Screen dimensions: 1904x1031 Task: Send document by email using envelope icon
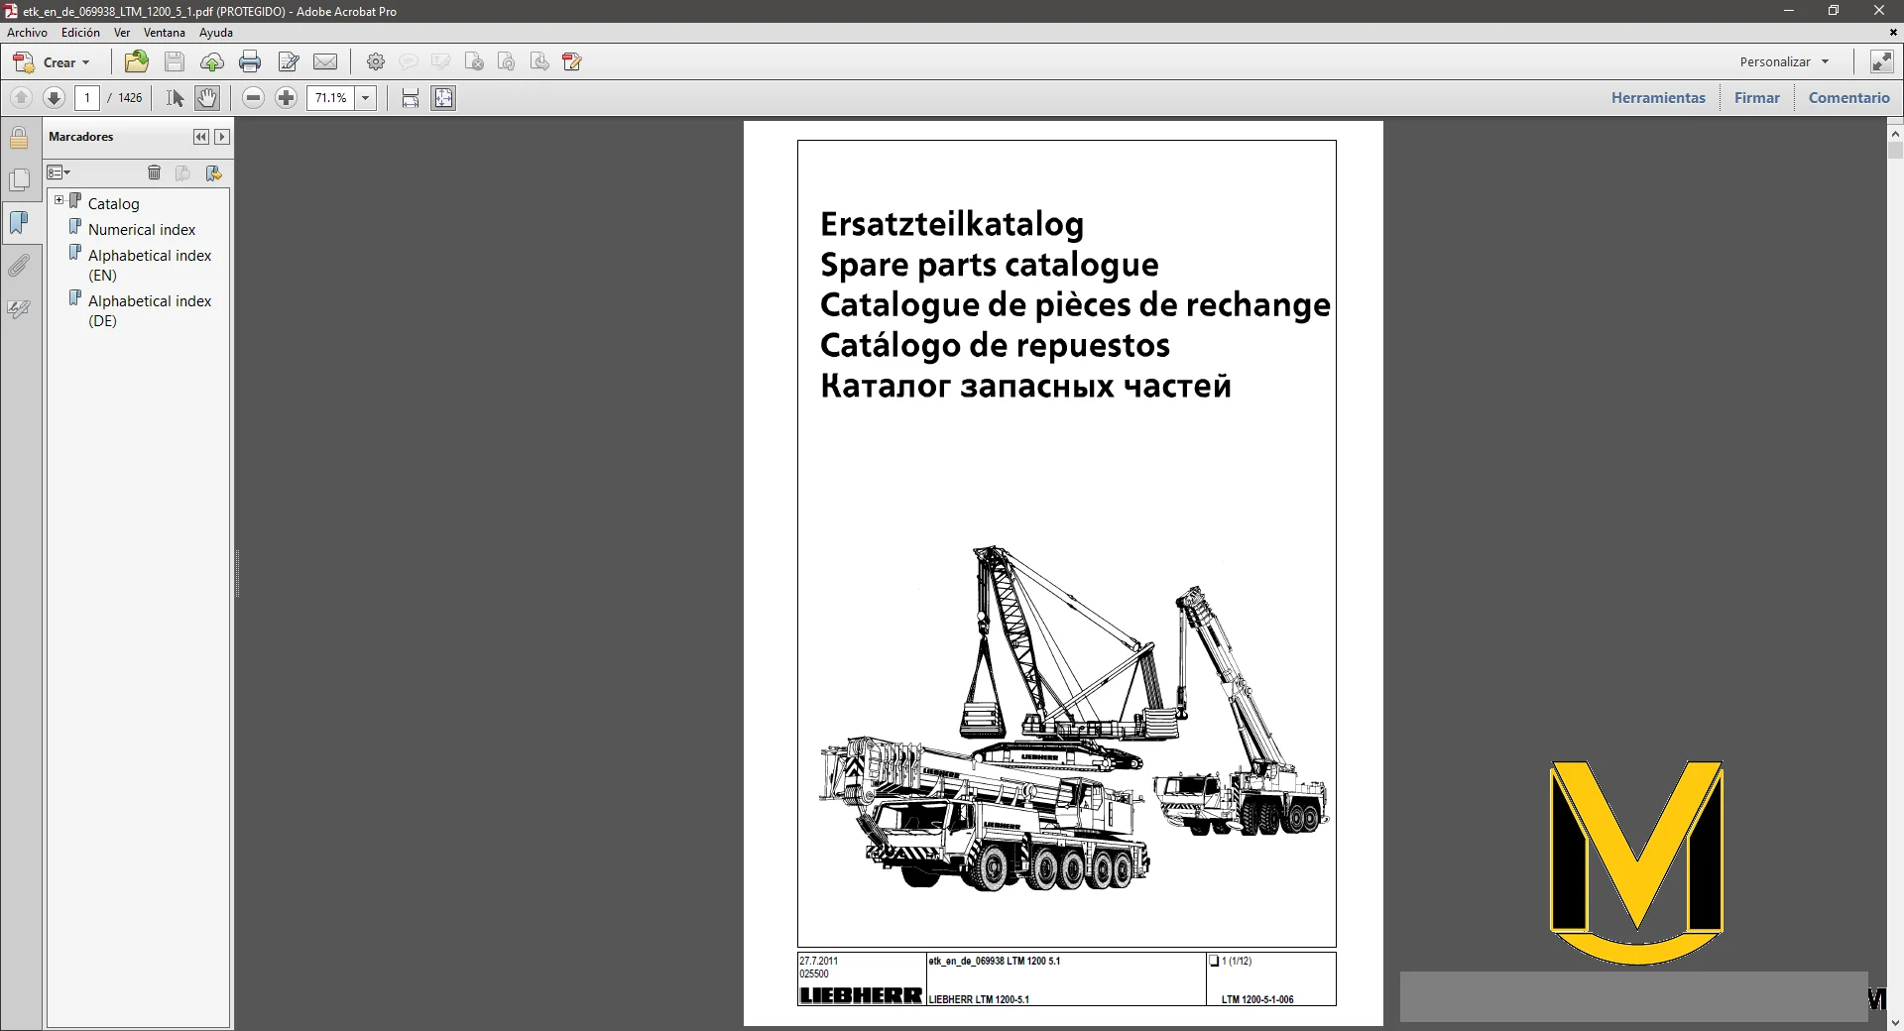point(325,61)
